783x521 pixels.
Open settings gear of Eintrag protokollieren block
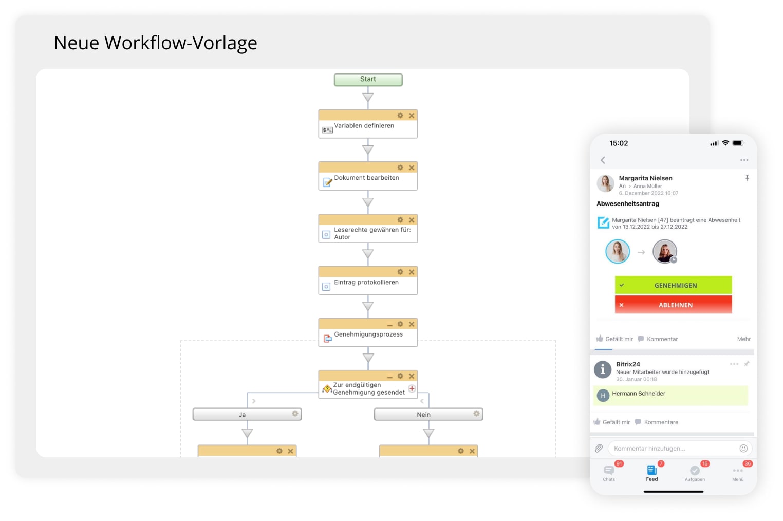click(x=400, y=272)
